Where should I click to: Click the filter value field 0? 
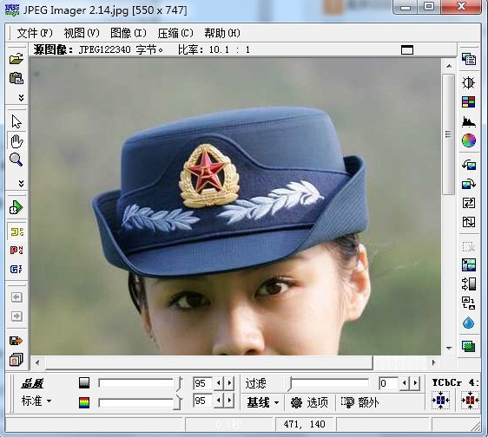388,383
